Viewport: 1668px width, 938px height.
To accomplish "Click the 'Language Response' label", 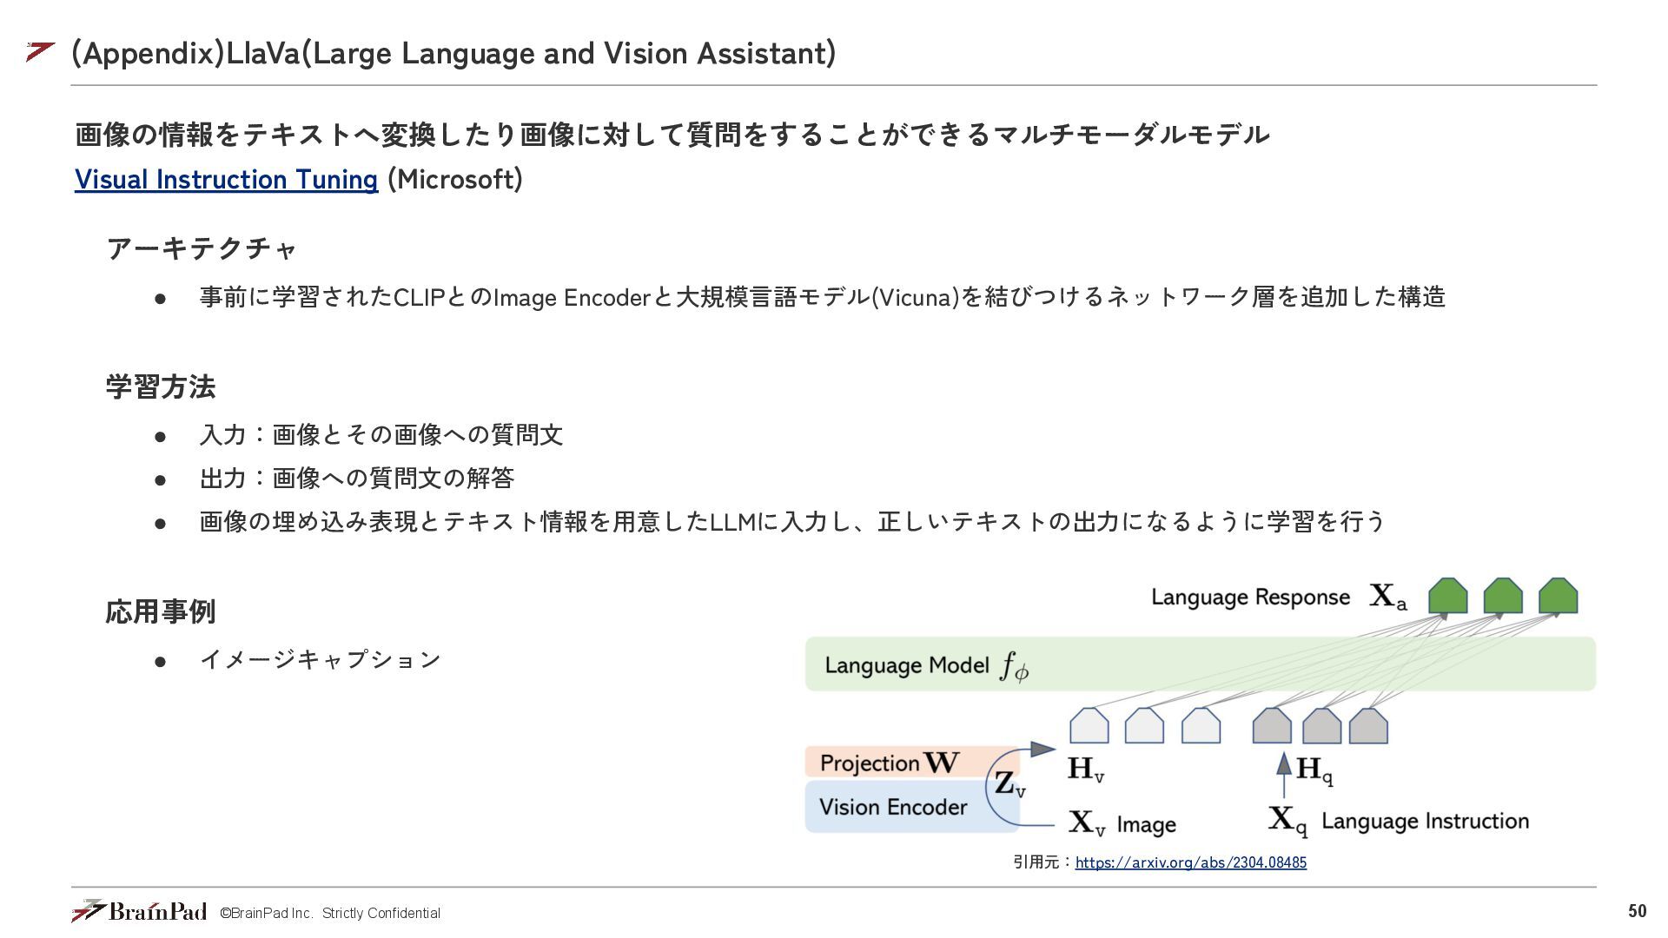I will pyautogui.click(x=1250, y=598).
